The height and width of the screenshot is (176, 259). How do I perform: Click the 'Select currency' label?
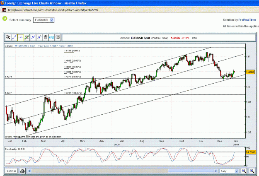(x=20, y=20)
